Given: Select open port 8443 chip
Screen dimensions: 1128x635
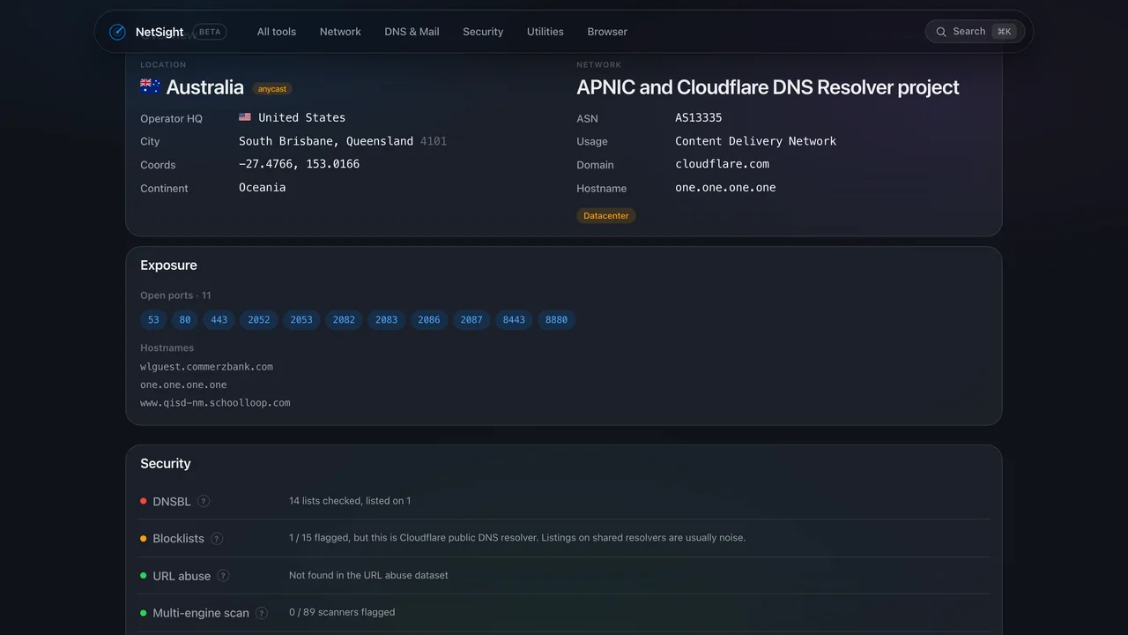Looking at the screenshot, I should click(x=514, y=319).
